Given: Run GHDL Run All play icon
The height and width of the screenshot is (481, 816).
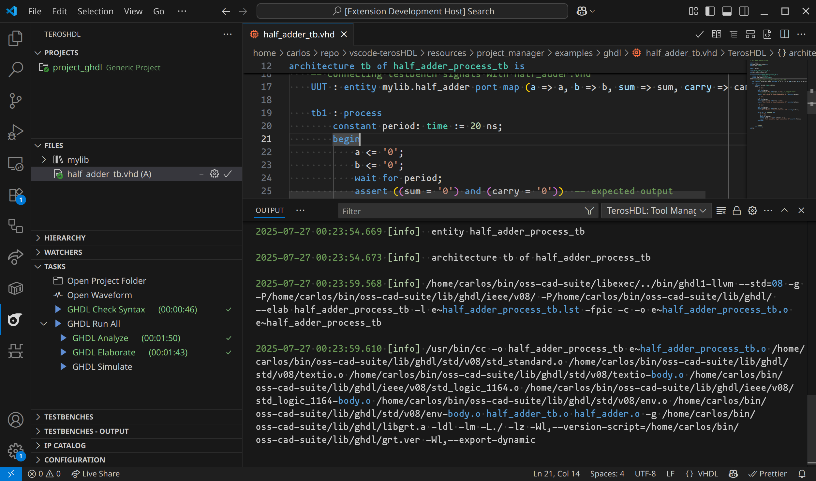Looking at the screenshot, I should click(x=58, y=324).
